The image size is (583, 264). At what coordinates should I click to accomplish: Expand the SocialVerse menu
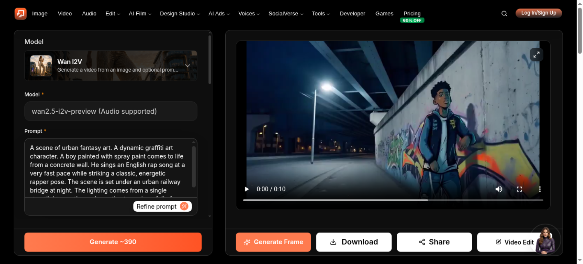tap(286, 14)
